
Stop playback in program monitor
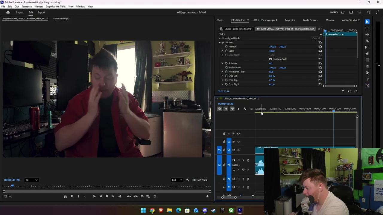click(x=107, y=196)
